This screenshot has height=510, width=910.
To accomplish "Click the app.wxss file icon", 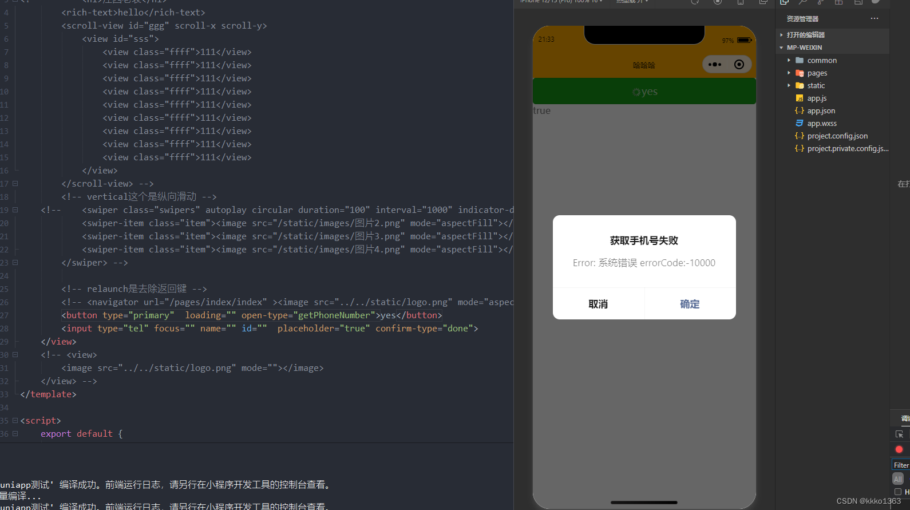I will click(x=800, y=123).
